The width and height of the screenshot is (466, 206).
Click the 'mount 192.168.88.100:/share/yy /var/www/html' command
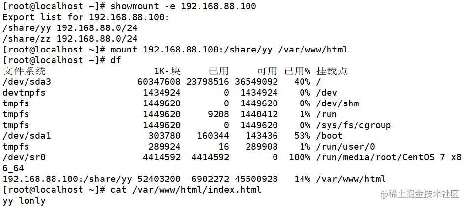click(229, 49)
